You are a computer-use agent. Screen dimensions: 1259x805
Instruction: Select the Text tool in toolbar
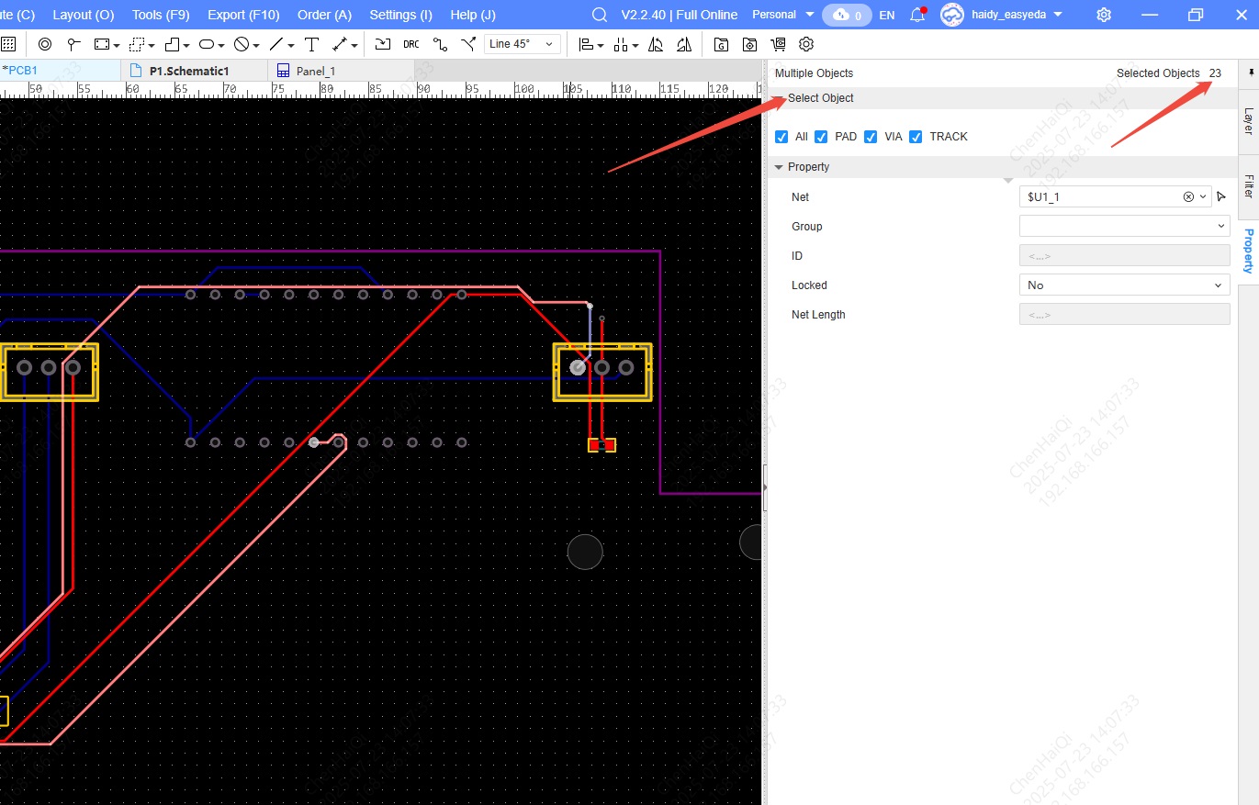[311, 44]
